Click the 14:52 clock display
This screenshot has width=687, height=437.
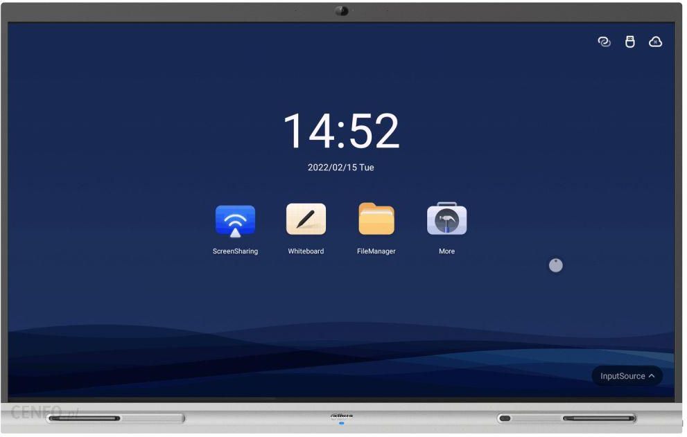341,131
